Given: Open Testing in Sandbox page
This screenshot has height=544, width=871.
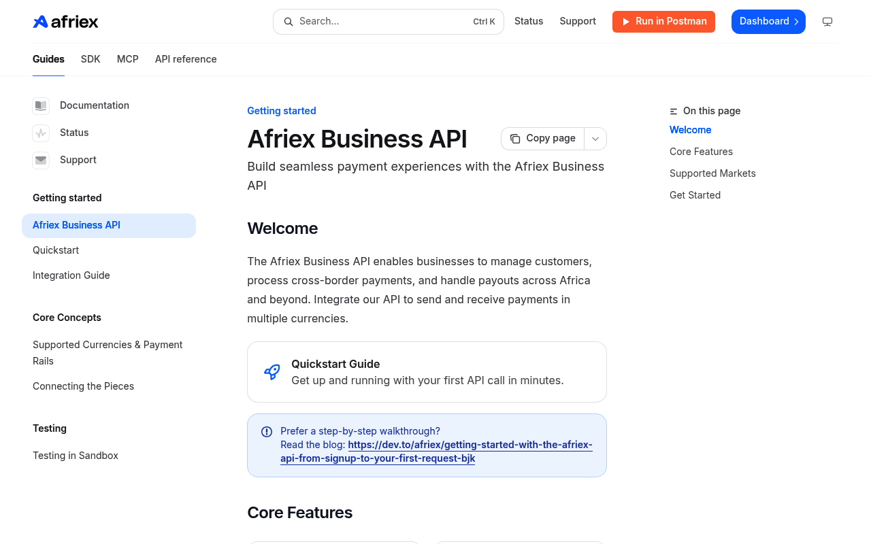Looking at the screenshot, I should [76, 456].
